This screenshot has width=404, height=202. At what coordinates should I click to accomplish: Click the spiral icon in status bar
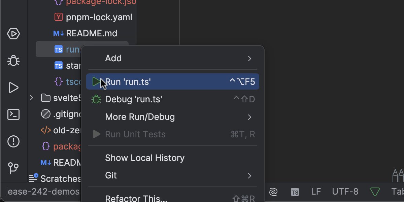273,192
